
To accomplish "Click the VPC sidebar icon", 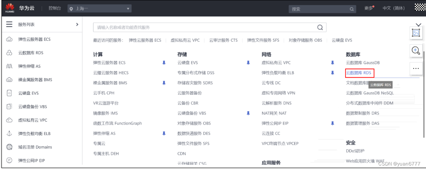I will pyautogui.click(x=9, y=120).
